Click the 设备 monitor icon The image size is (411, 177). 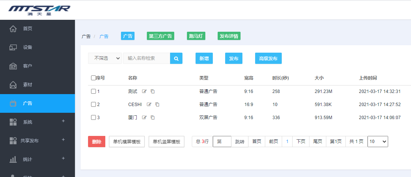coord(13,47)
